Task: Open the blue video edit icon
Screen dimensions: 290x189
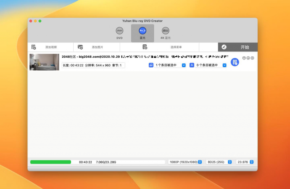Action: pos(235,62)
